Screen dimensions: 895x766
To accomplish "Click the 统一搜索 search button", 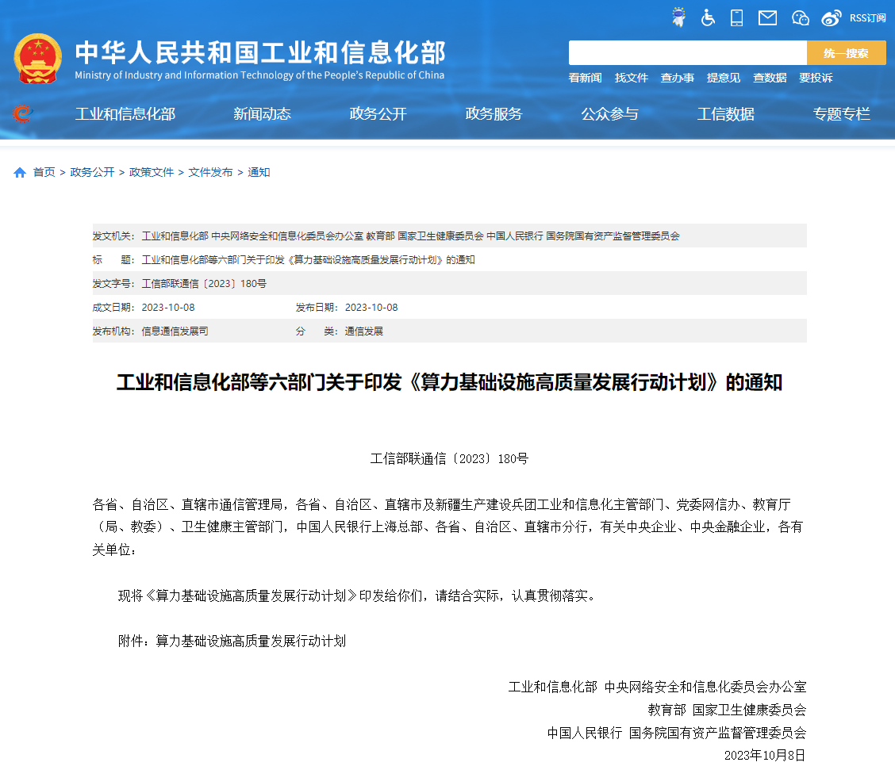I will (846, 53).
